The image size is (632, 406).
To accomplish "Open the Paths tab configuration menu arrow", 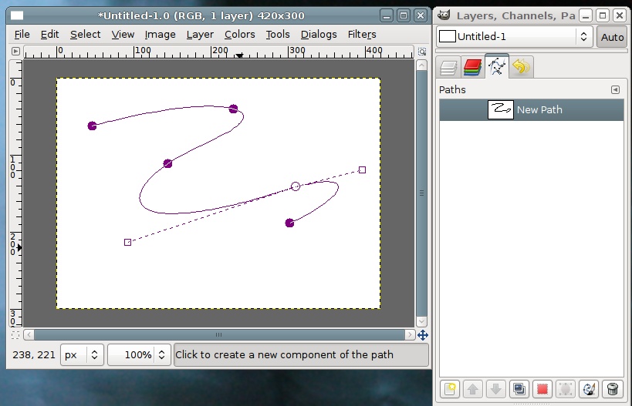I will tap(615, 89).
